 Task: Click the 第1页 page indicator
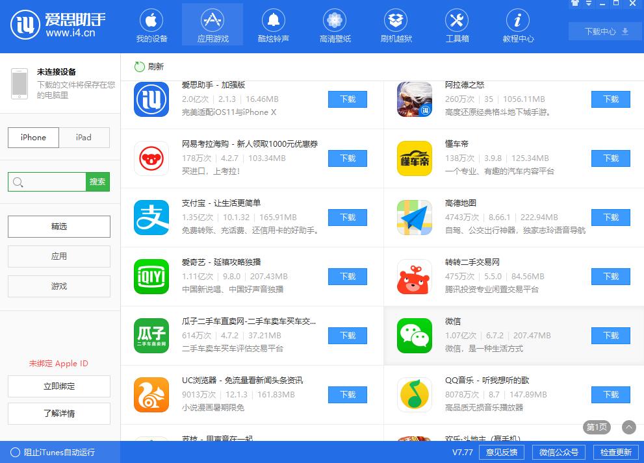point(597,427)
